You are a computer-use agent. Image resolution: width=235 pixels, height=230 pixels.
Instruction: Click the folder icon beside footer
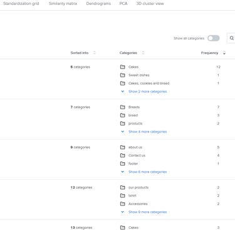click(123, 163)
